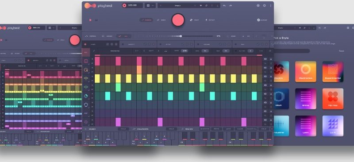Screen dimensions: 354x162
Task: Select the Pattern option in randomize bar
Action: [x=91, y=36]
